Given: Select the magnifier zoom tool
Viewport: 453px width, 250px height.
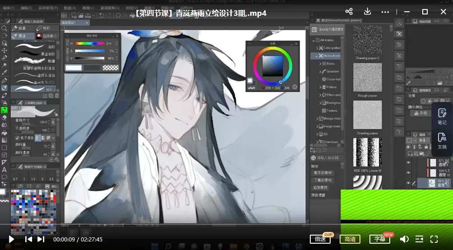Looking at the screenshot, I should click(x=5, y=28).
